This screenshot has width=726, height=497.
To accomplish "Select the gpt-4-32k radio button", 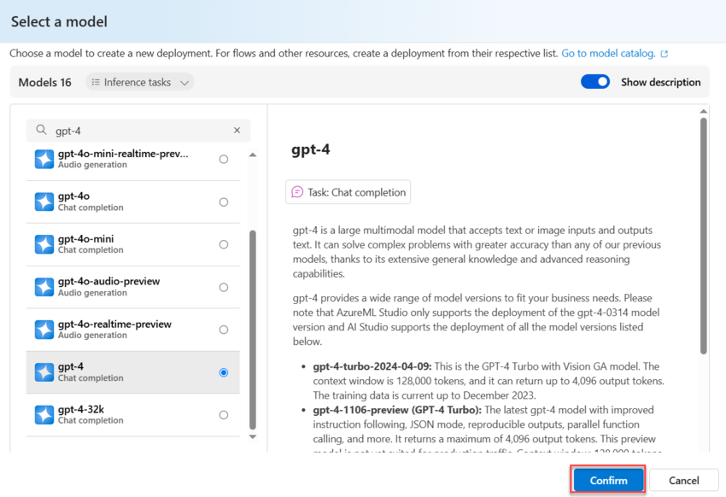I will point(224,415).
